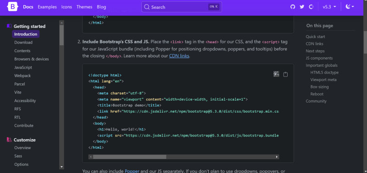The height and width of the screenshot is (173, 367).
Task: Follow the CDN links hyperlink
Action: [x=179, y=56]
